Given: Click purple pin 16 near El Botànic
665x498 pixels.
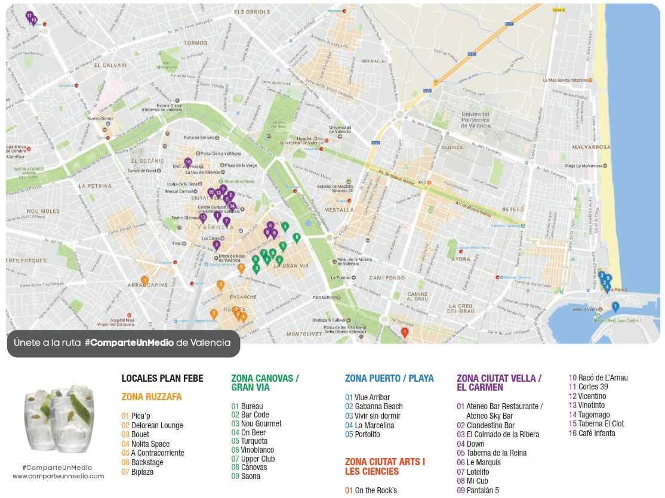Looking at the screenshot, I should 188,162.
